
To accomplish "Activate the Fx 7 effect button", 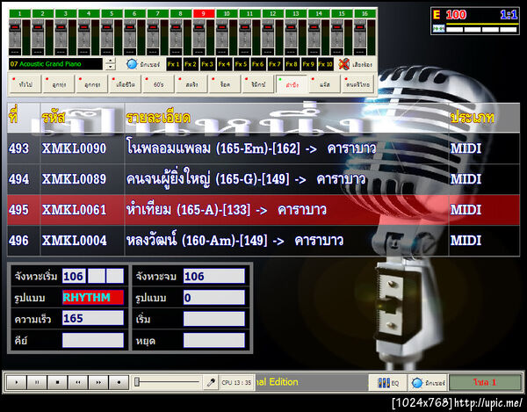I will click(275, 64).
